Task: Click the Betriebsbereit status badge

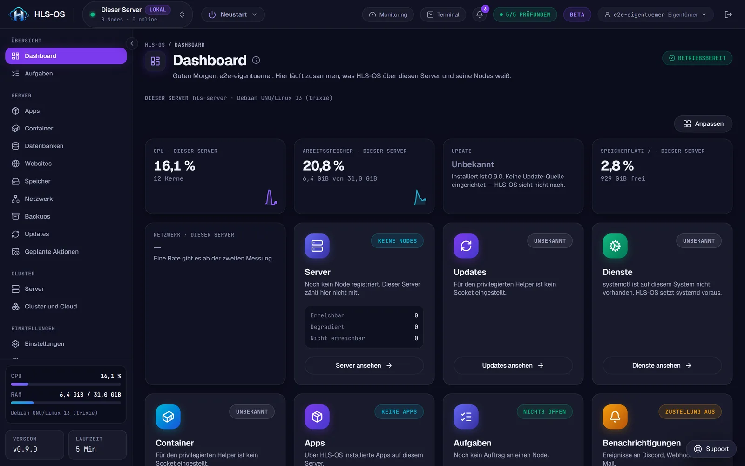Action: pyautogui.click(x=697, y=58)
